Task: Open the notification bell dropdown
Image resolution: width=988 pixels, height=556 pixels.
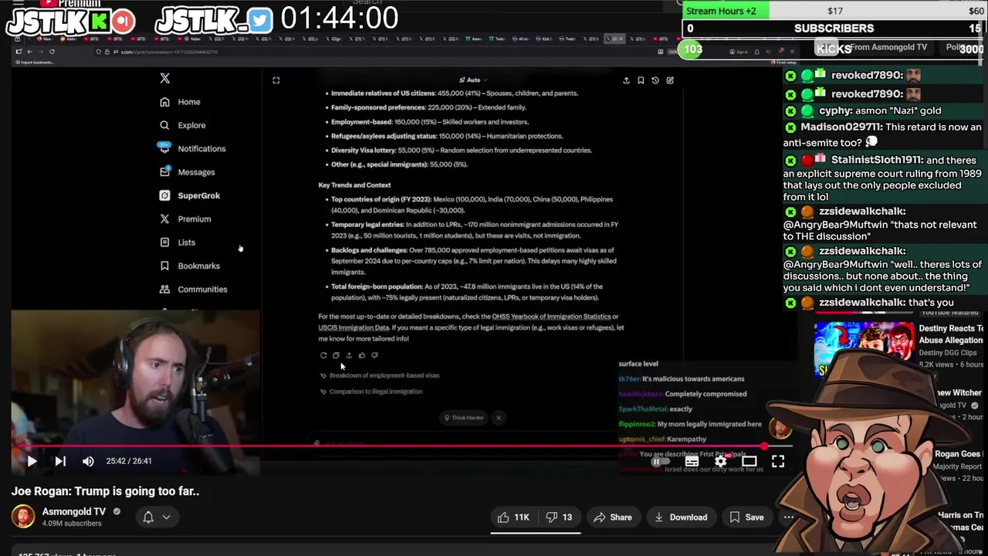Action: coord(157,517)
